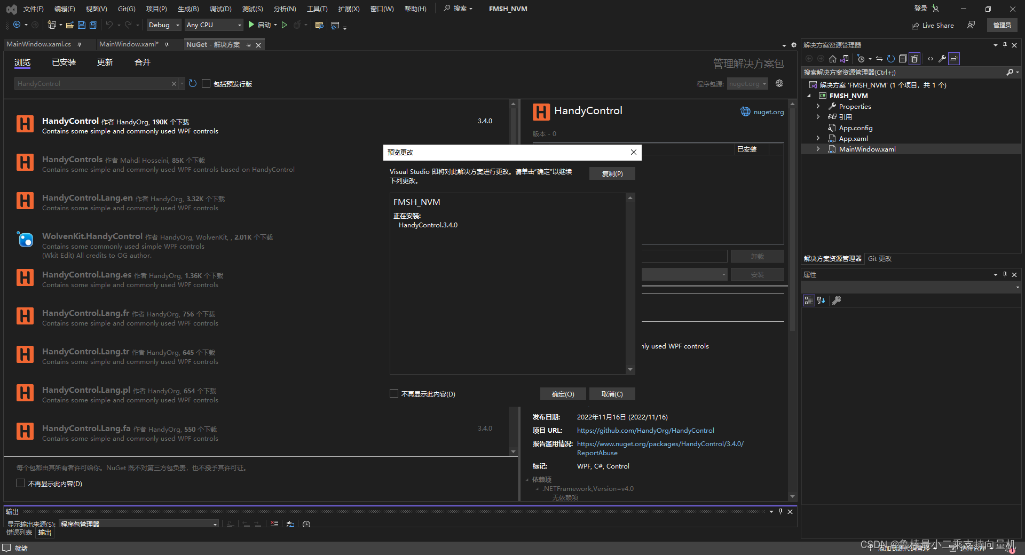The height and width of the screenshot is (555, 1025).
Task: Open the MainWindow.xaml* document tab
Action: (129, 44)
